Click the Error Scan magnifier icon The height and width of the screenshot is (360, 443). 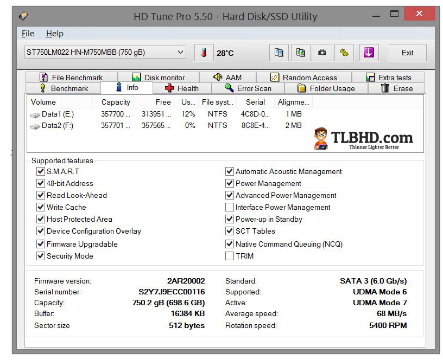[x=229, y=88]
